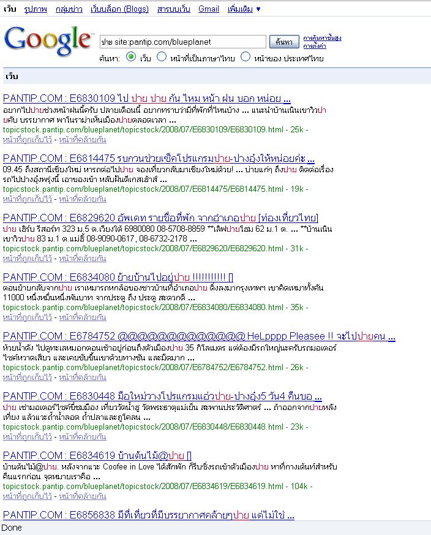Open result titled PANTIP.COM : E6829620
The height and width of the screenshot is (535, 431).
coord(160,218)
